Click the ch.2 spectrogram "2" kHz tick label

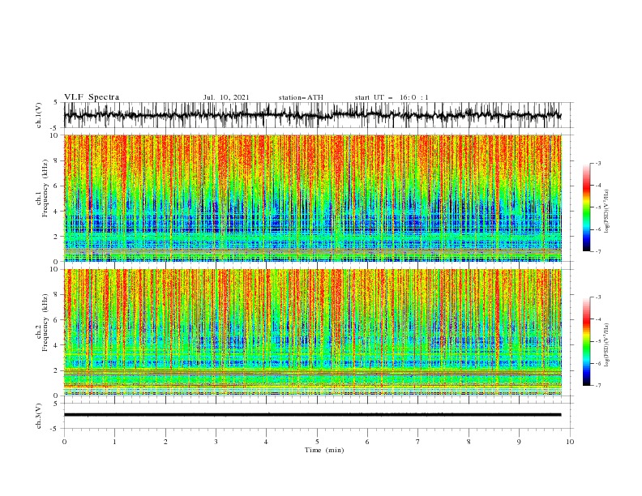coord(56,370)
